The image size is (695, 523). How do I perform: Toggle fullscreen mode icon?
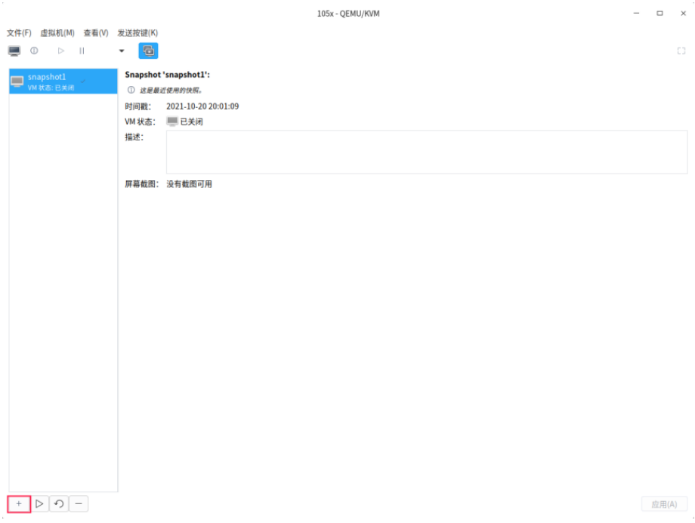(x=681, y=51)
